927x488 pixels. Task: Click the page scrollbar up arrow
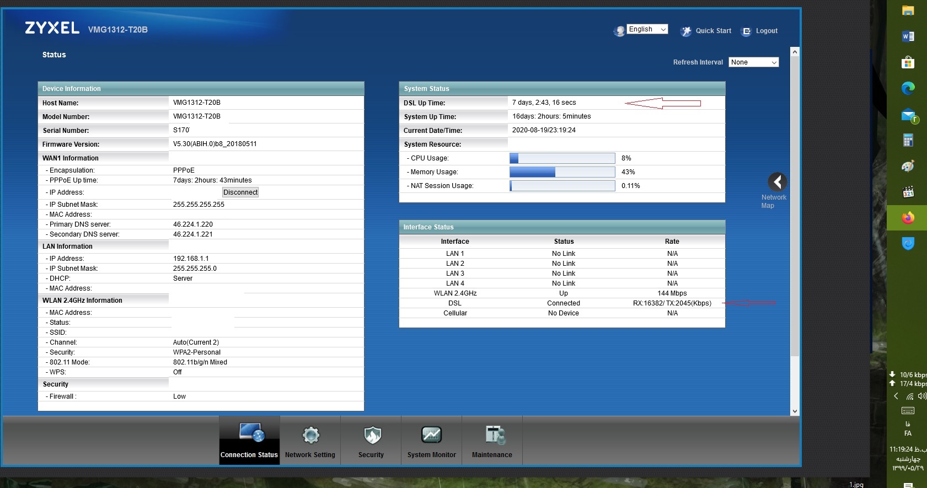(795, 52)
